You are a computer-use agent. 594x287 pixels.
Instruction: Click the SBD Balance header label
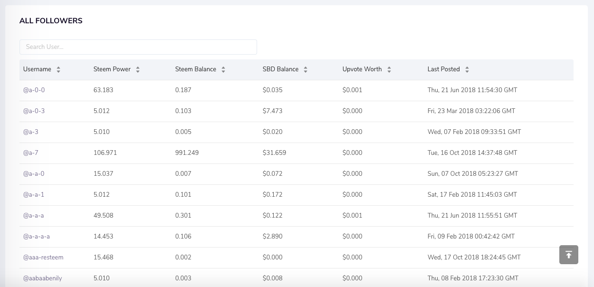click(x=281, y=69)
